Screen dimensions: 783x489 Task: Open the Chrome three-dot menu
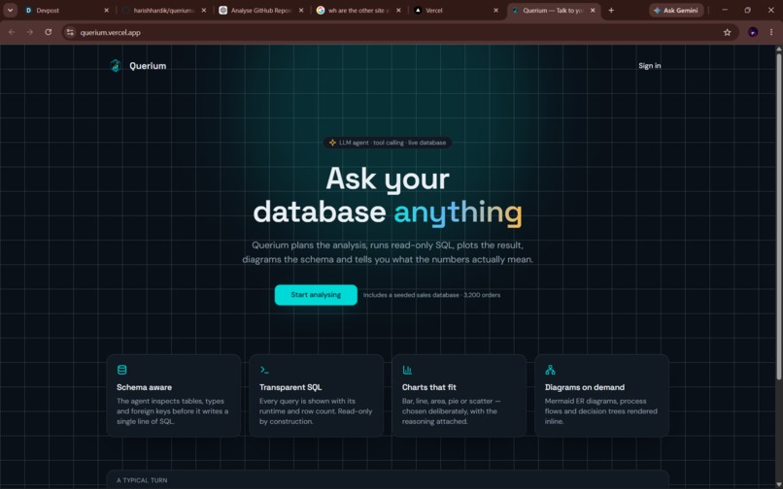[x=771, y=32]
